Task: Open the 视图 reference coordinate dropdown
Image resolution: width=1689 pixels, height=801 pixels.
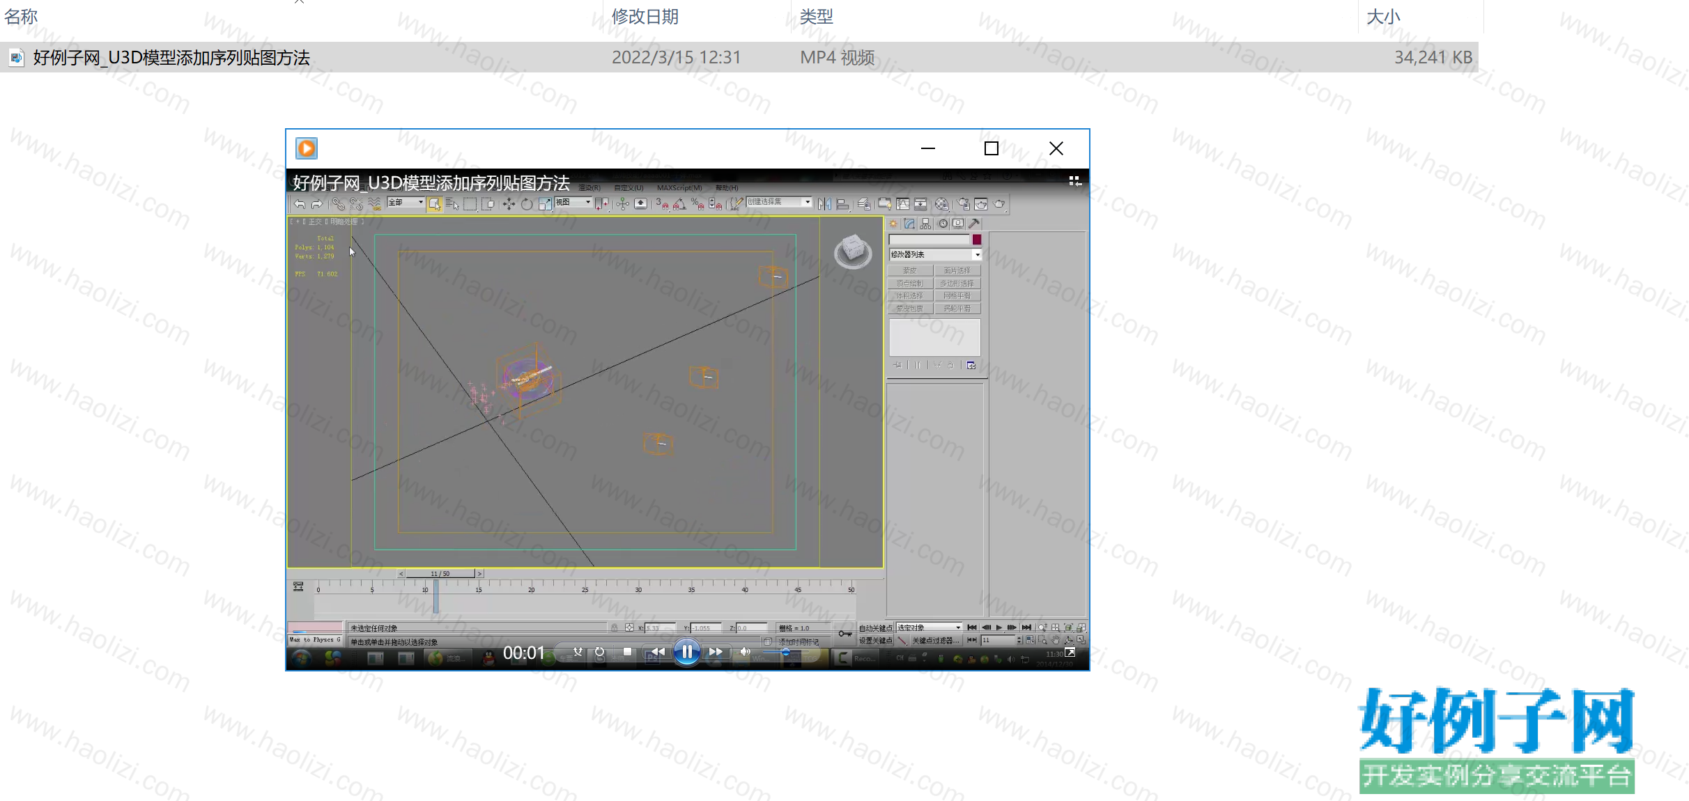Action: (x=573, y=203)
